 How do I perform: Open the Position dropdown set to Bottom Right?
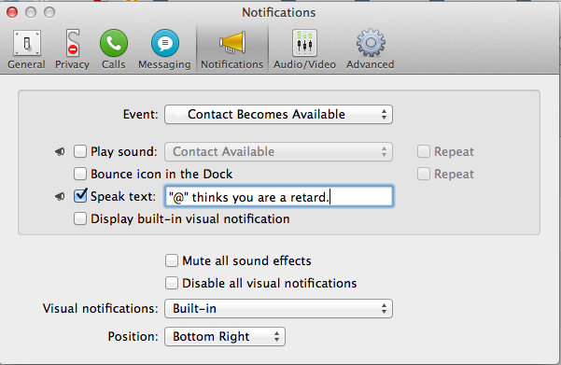click(x=225, y=336)
